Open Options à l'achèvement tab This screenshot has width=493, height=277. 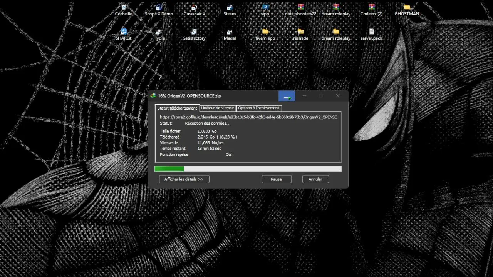tap(258, 108)
